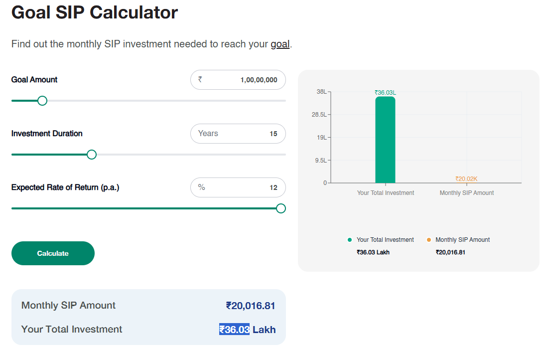This screenshot has height=352, width=543.
Task: Click the highlighted ₹36.03 total investment value
Action: [x=235, y=330]
